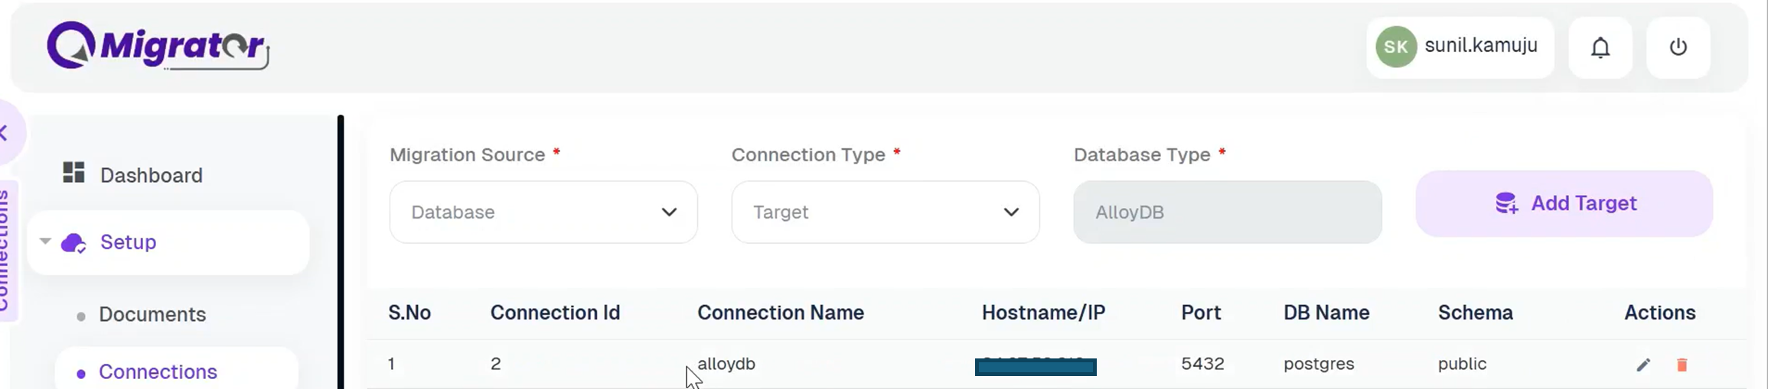The width and height of the screenshot is (1768, 389).
Task: Open the notifications bell icon
Action: pos(1600,47)
